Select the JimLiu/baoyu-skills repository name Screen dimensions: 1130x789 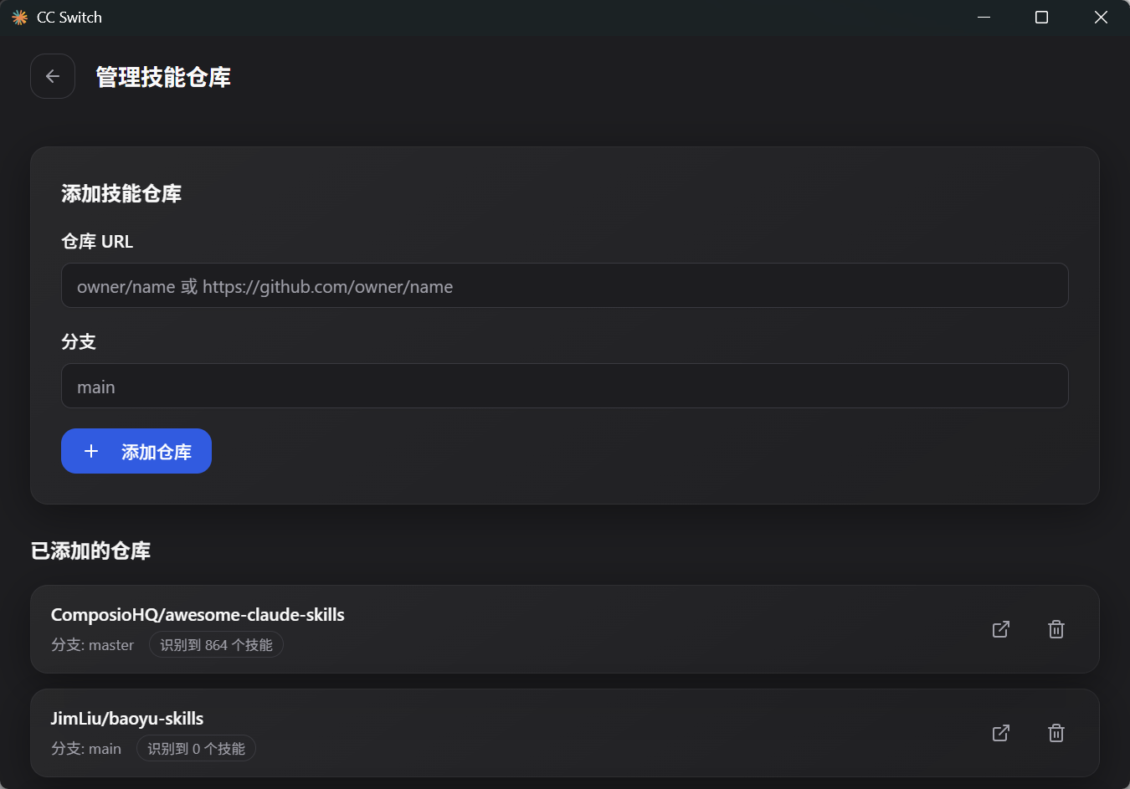click(127, 719)
